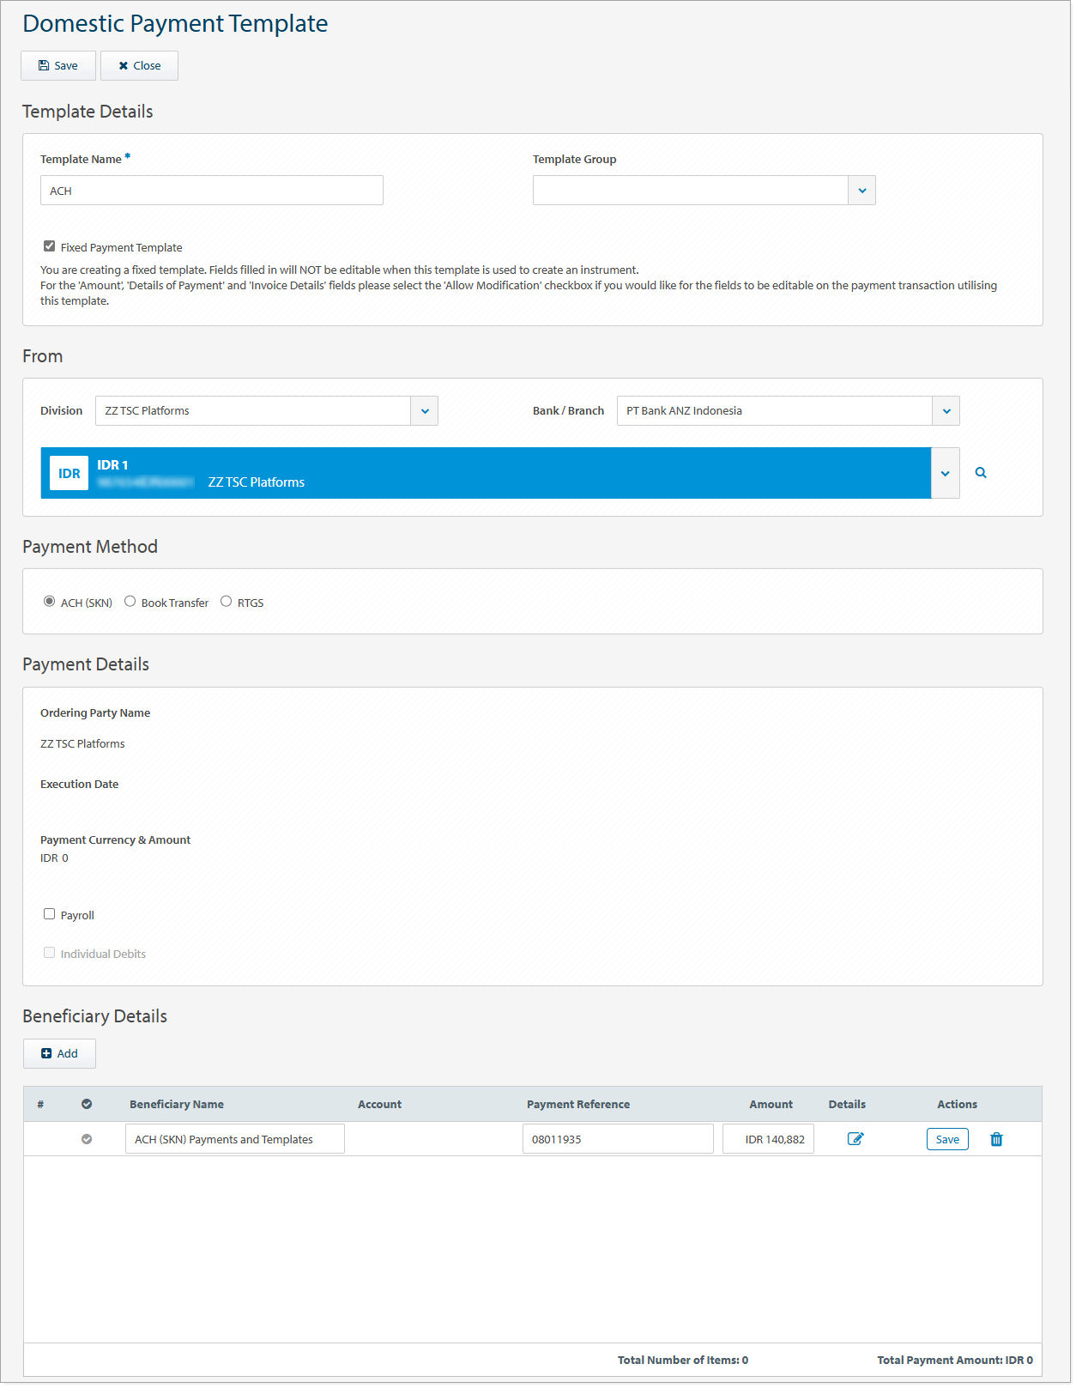
Task: Expand the IDR 1 account selector
Action: coord(945,474)
